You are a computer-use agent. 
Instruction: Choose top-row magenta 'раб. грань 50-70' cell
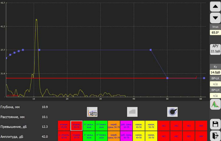[x=126, y=125]
